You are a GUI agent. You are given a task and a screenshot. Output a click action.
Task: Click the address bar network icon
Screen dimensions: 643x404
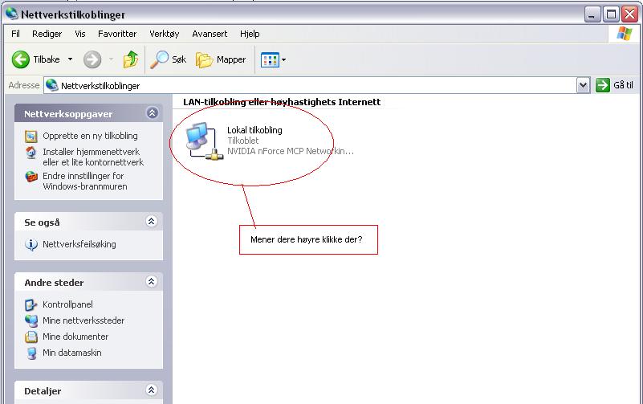pyautogui.click(x=51, y=85)
